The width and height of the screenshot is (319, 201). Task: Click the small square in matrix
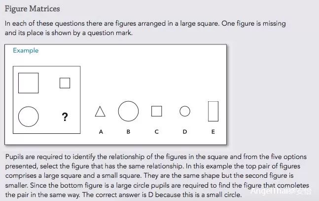tap(65, 83)
